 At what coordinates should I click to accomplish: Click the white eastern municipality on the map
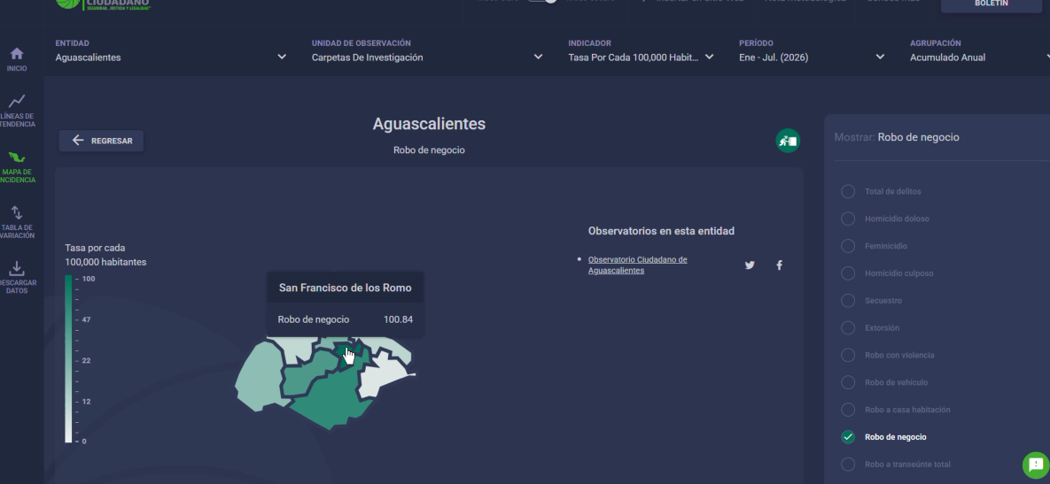click(x=384, y=374)
